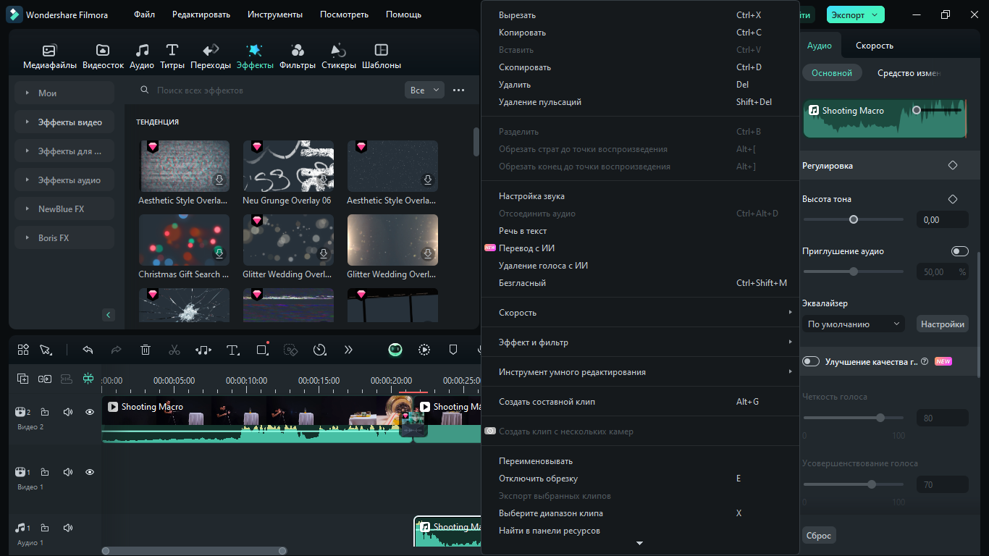Click the Настройки equalizer button
This screenshot has width=989, height=556.
(943, 324)
